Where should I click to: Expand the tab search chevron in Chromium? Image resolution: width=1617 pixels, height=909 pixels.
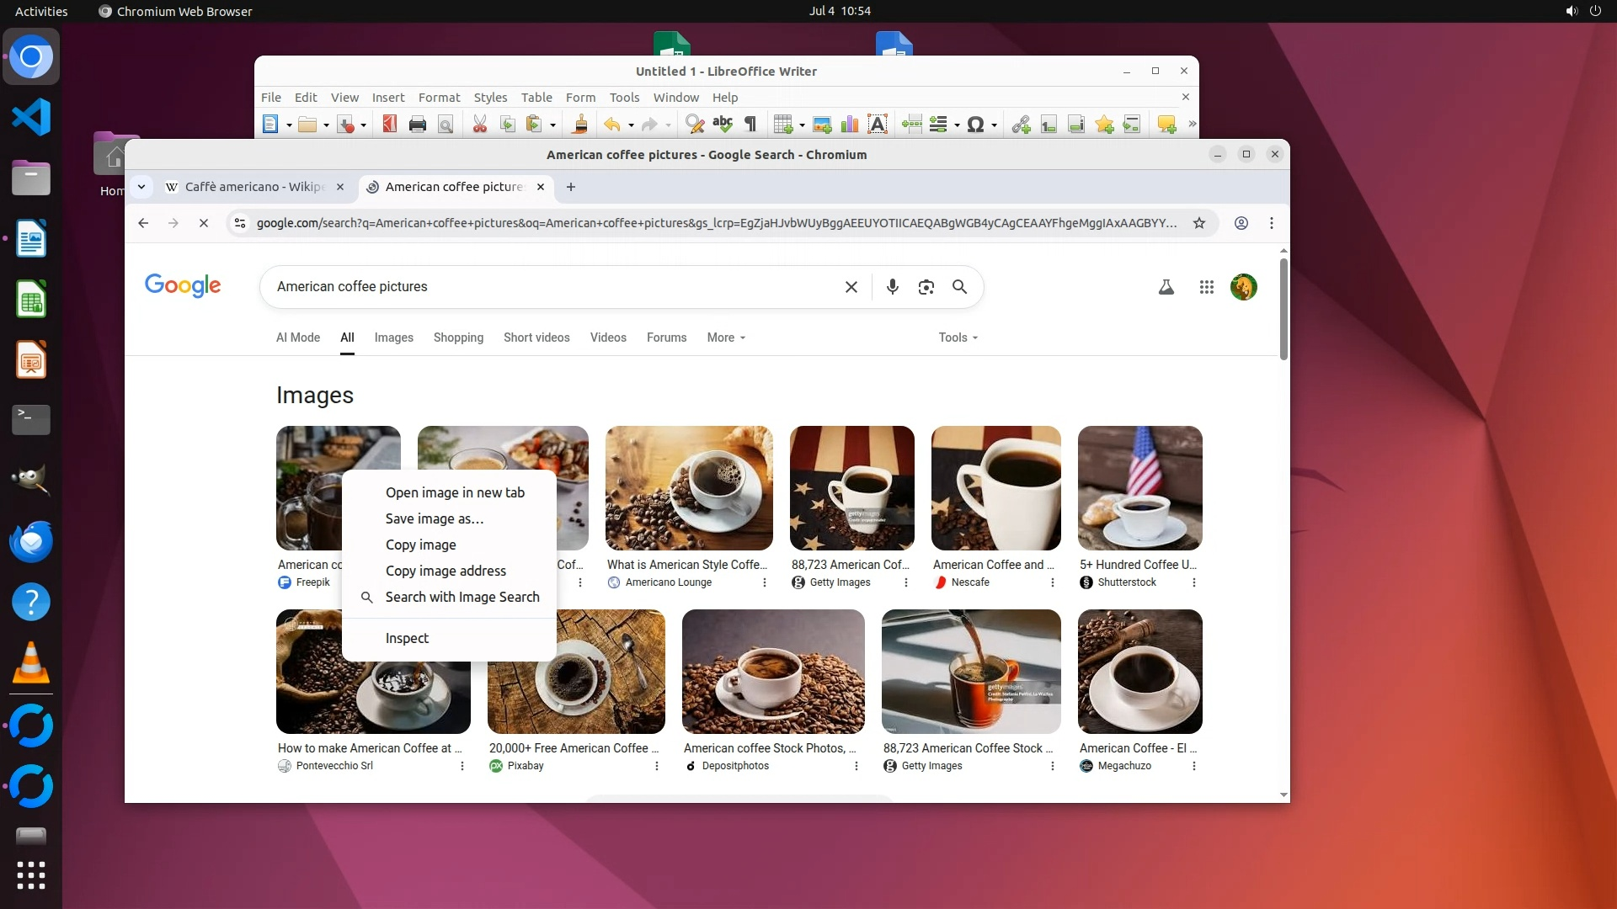click(141, 187)
